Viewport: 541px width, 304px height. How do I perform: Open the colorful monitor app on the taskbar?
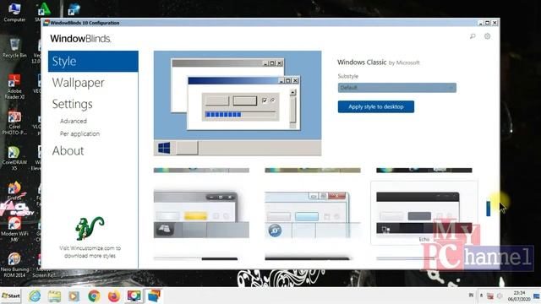coord(134,296)
